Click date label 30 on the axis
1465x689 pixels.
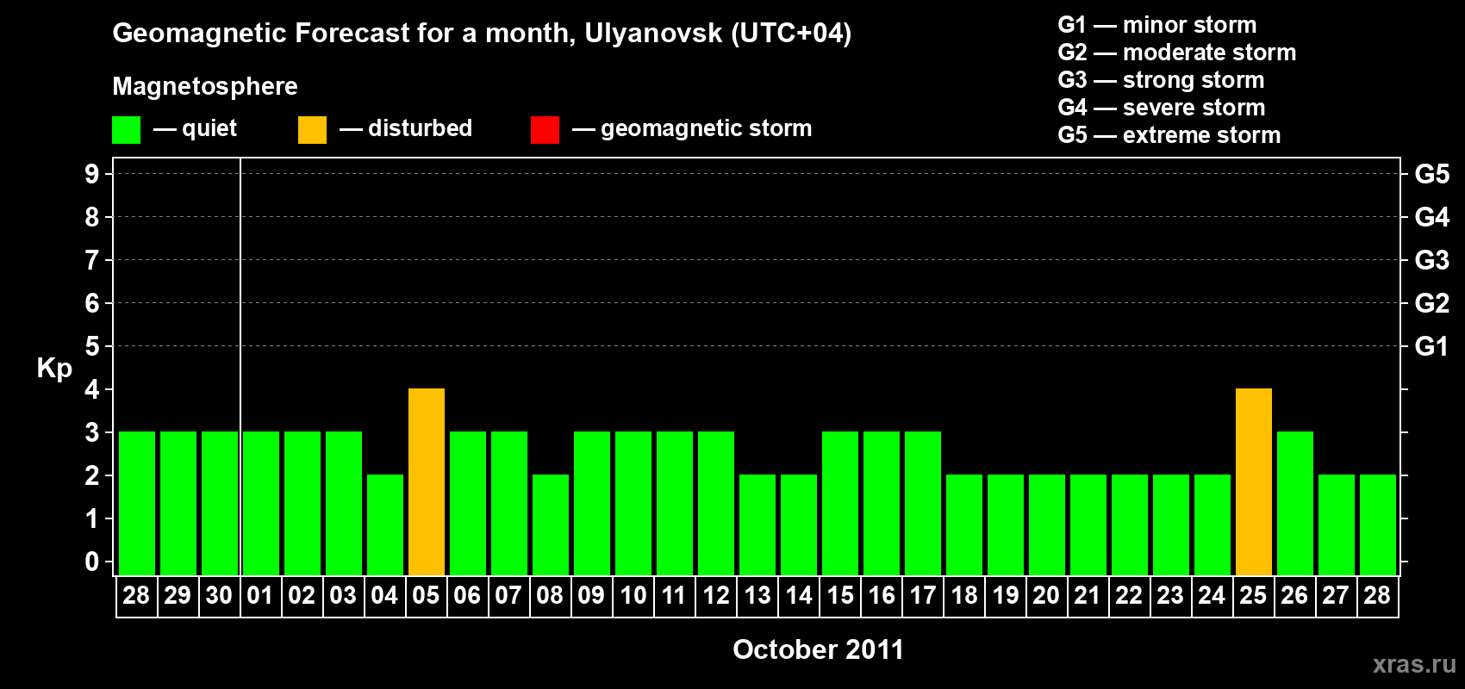pos(219,596)
